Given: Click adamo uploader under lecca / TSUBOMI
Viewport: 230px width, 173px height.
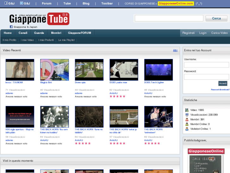Looking at the screenshot, I should (9, 93).
